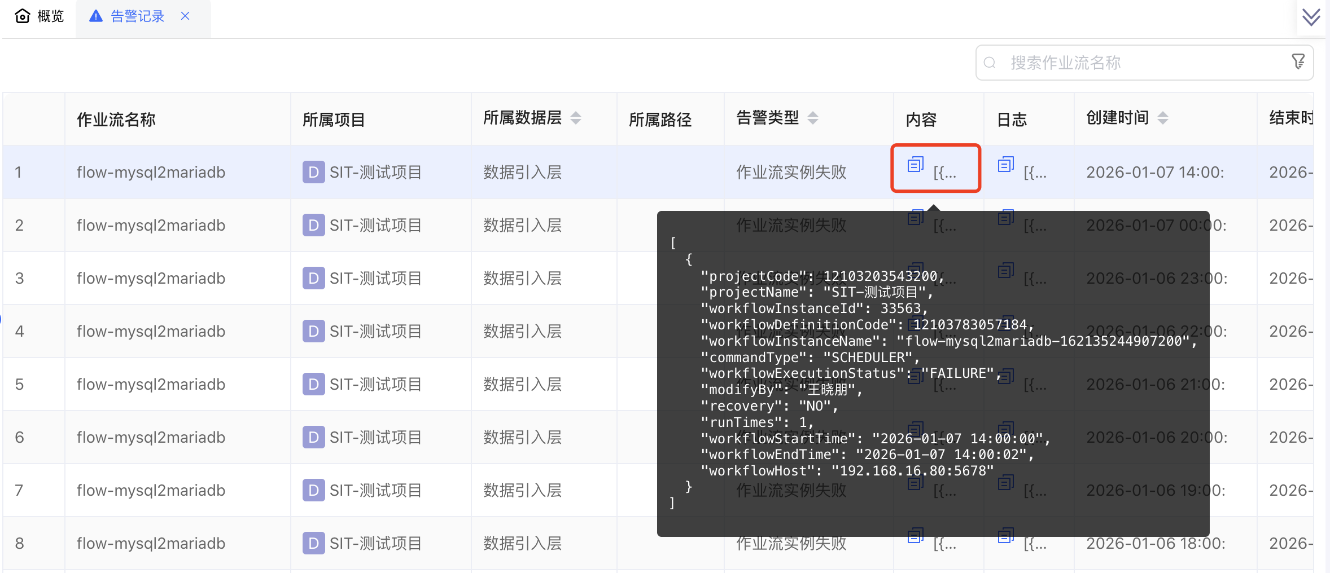Screen dimensions: 1330x573
Task: Click workflowHost line in JSON tooltip
Action: [847, 470]
